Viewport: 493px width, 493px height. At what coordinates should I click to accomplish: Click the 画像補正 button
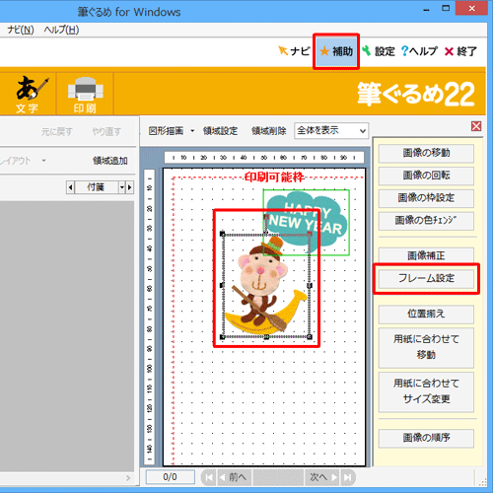coord(426,255)
